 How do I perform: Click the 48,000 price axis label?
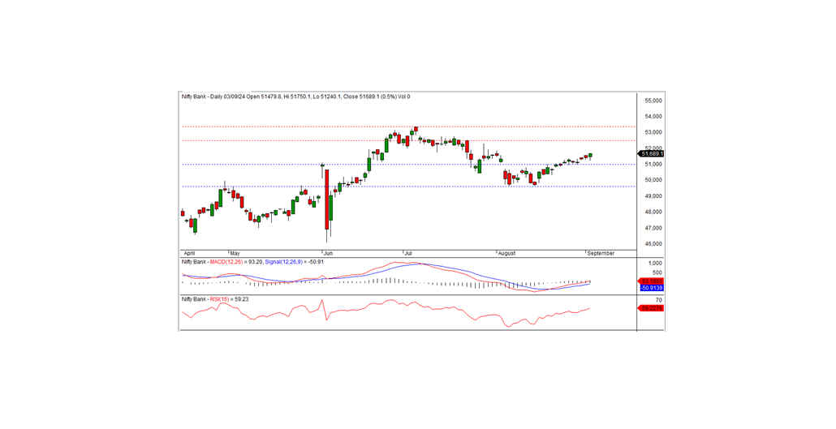click(x=653, y=212)
